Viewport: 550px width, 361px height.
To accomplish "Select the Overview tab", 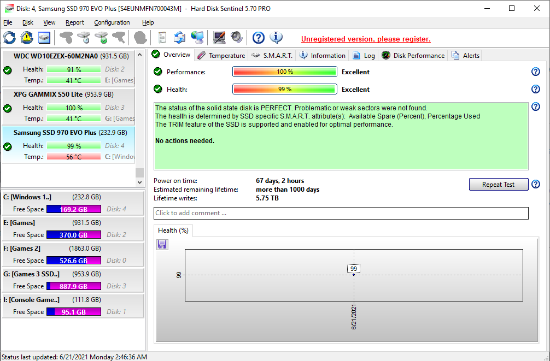I will click(171, 55).
